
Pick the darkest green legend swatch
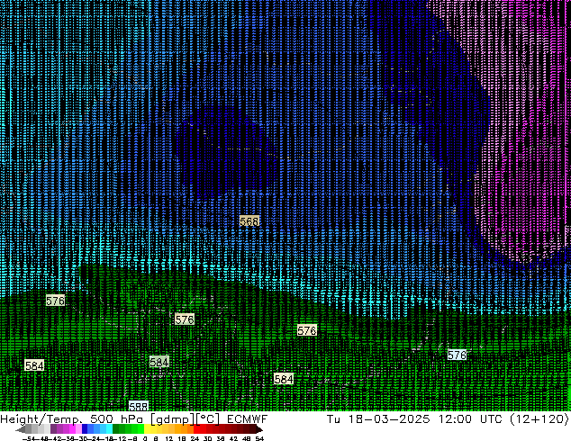click(x=116, y=429)
